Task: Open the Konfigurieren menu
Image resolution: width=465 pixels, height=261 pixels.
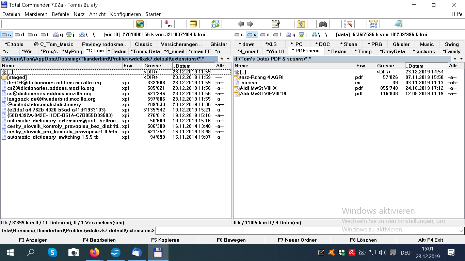Action: pyautogui.click(x=125, y=14)
